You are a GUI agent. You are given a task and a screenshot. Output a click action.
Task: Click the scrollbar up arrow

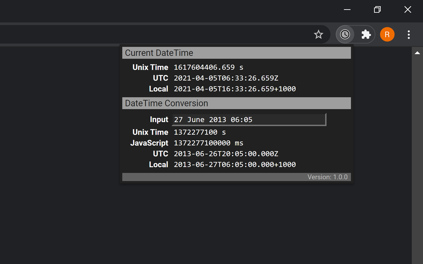(417, 52)
